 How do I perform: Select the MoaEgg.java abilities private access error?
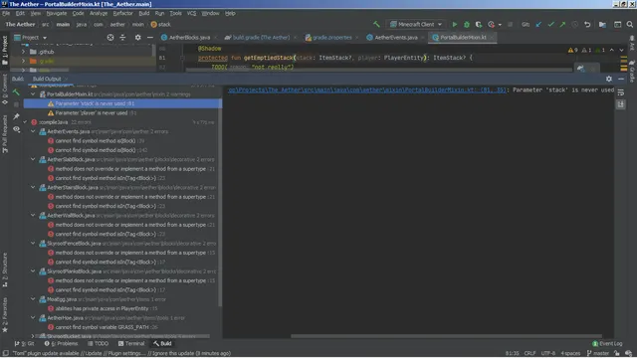click(x=102, y=308)
